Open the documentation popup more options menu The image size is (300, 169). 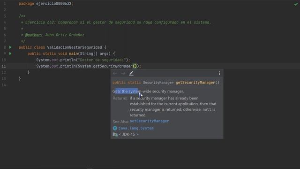(219, 73)
